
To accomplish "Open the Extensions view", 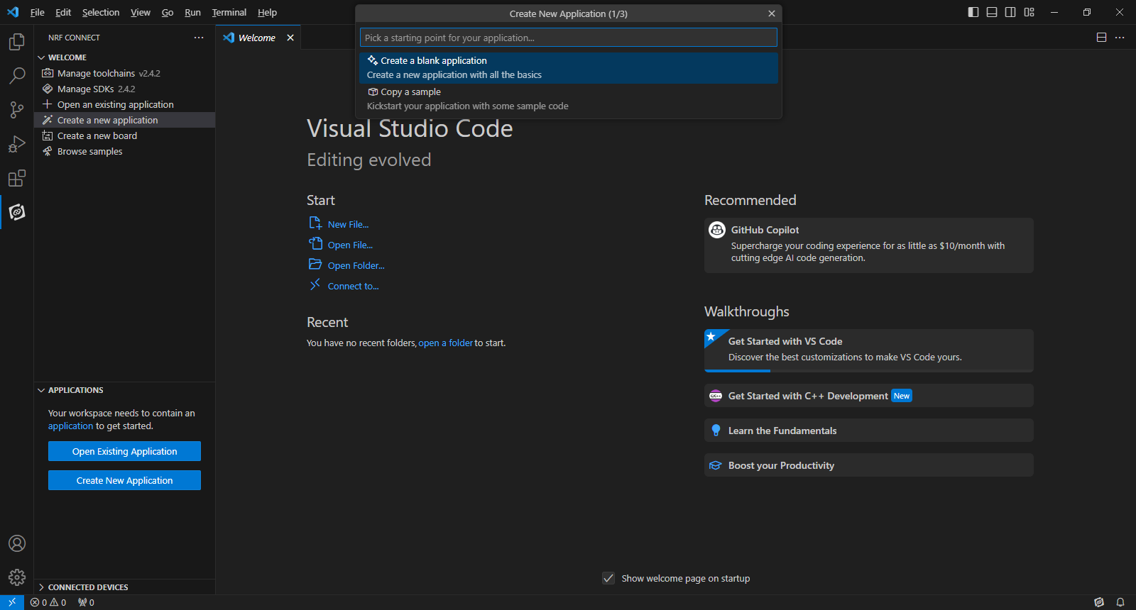I will pos(16,178).
